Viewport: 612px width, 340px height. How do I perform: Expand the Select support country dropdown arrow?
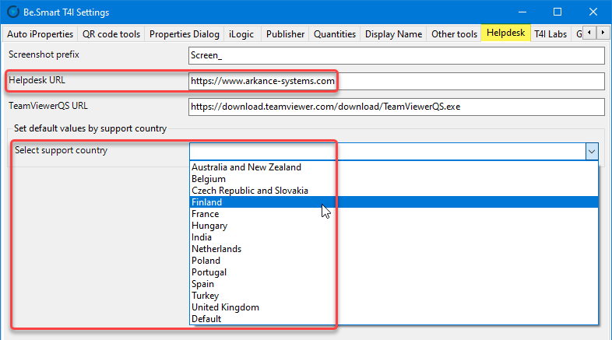pos(592,152)
